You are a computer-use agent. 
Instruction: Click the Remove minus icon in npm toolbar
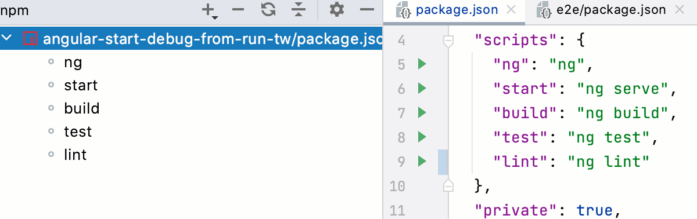(238, 9)
